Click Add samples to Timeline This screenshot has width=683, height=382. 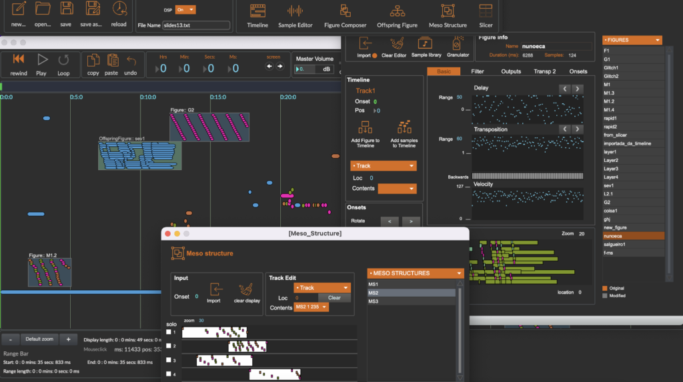pos(404,127)
